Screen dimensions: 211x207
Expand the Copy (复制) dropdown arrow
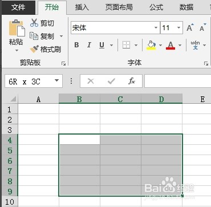click(x=61, y=36)
